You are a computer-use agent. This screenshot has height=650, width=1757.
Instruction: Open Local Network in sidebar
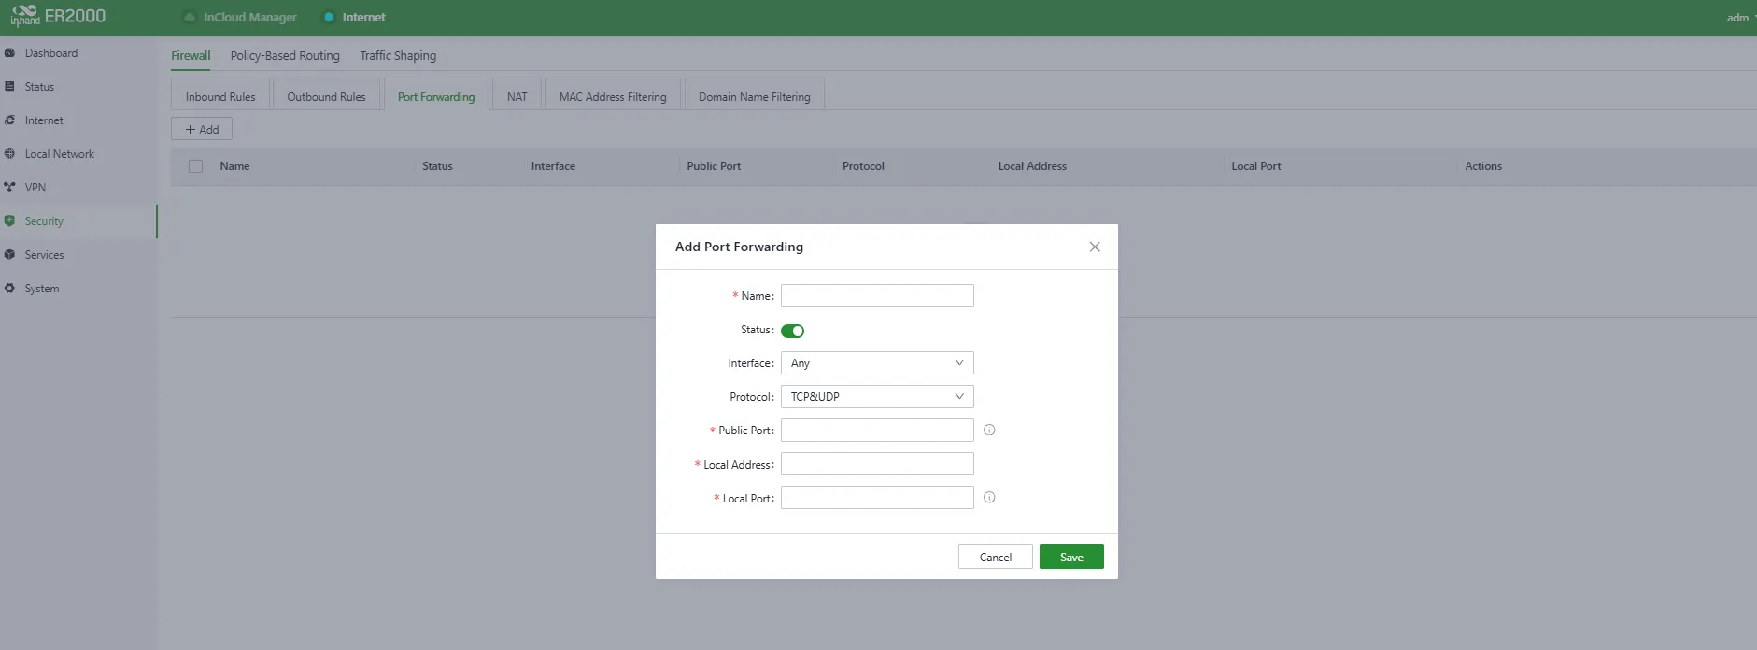coord(60,154)
